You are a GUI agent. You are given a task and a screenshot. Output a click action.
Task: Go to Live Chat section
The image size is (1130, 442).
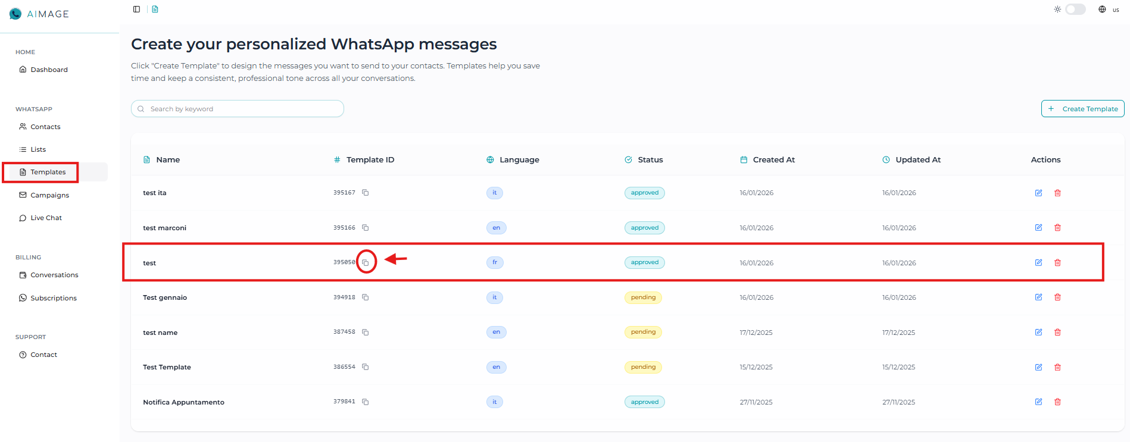[x=46, y=218]
